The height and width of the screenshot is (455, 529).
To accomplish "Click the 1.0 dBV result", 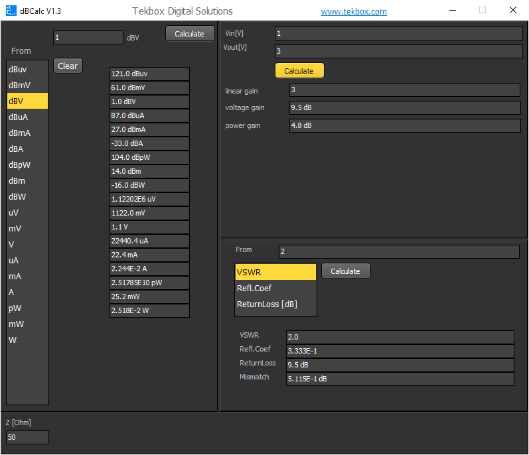I will tap(149, 101).
